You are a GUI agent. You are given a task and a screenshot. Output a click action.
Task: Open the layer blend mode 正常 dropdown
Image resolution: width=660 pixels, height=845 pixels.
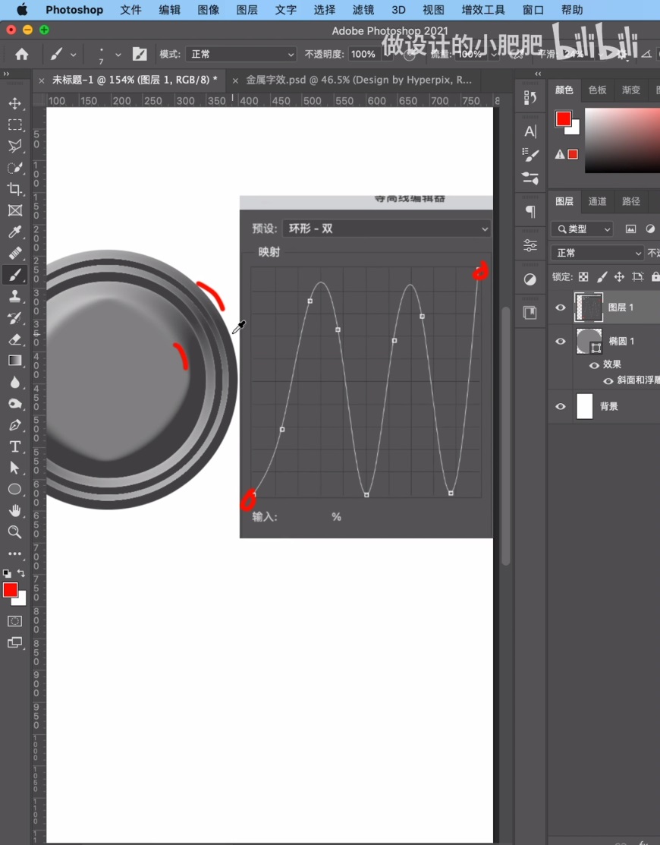click(x=597, y=253)
